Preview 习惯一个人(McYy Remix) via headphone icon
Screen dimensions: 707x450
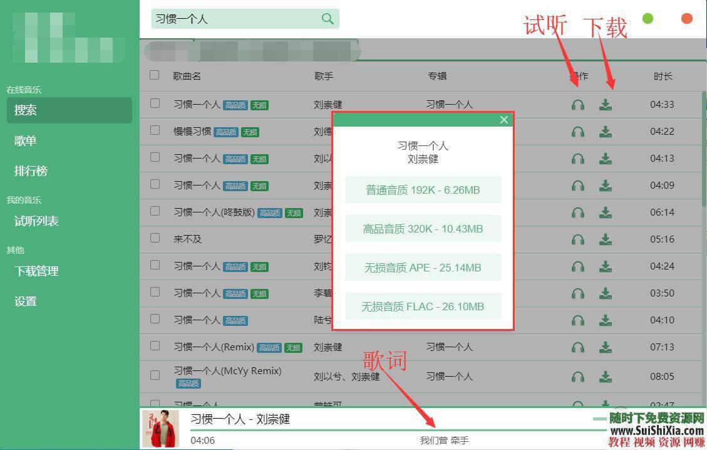coord(577,376)
